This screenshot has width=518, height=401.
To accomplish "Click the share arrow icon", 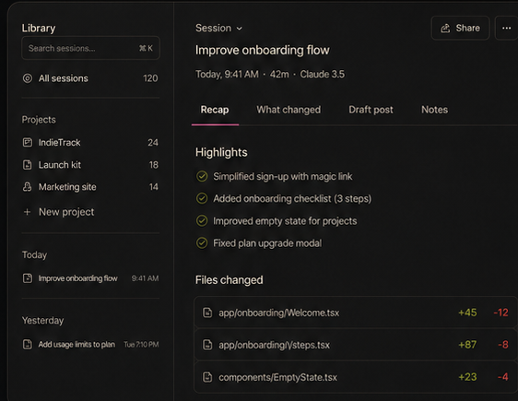I will pyautogui.click(x=445, y=28).
